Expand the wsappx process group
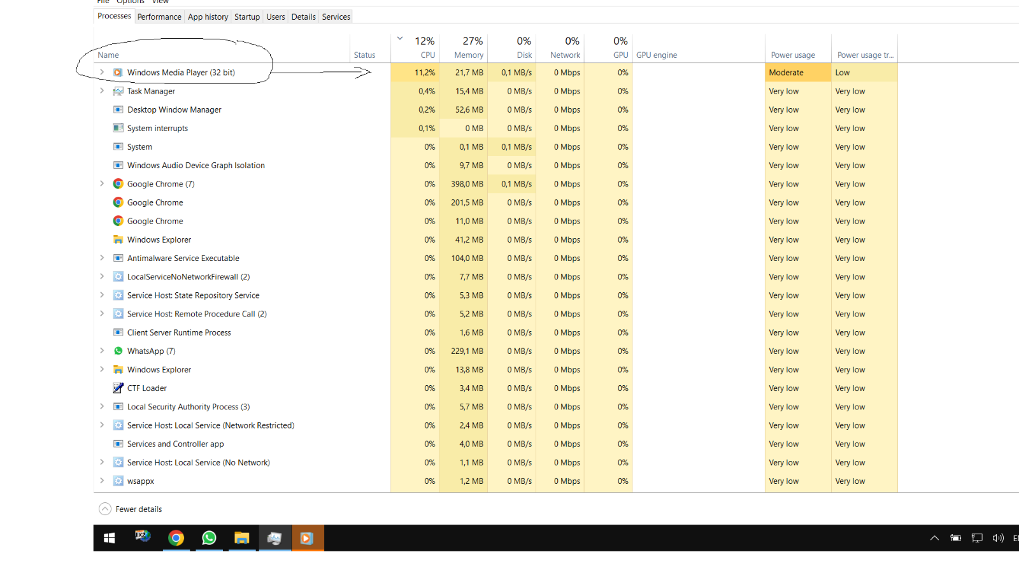The width and height of the screenshot is (1019, 573). click(102, 481)
